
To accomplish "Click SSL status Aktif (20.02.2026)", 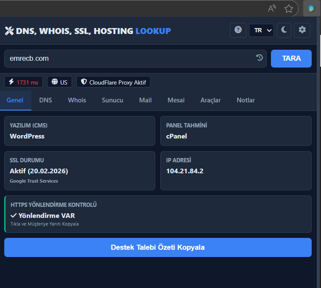I will click(x=39, y=171).
